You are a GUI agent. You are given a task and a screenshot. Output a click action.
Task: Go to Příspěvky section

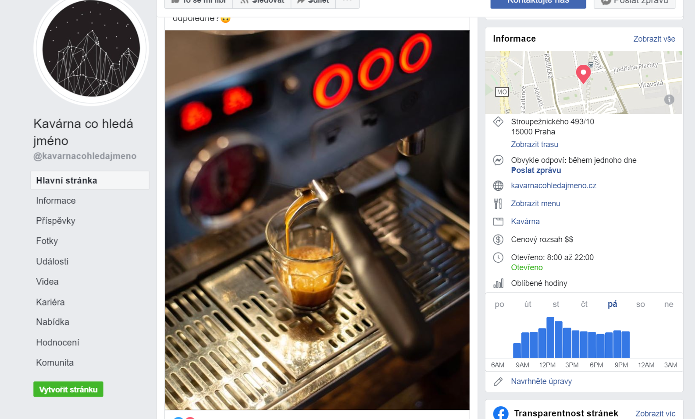coord(56,221)
